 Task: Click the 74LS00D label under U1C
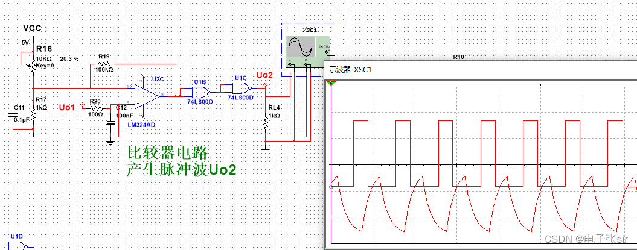point(240,98)
